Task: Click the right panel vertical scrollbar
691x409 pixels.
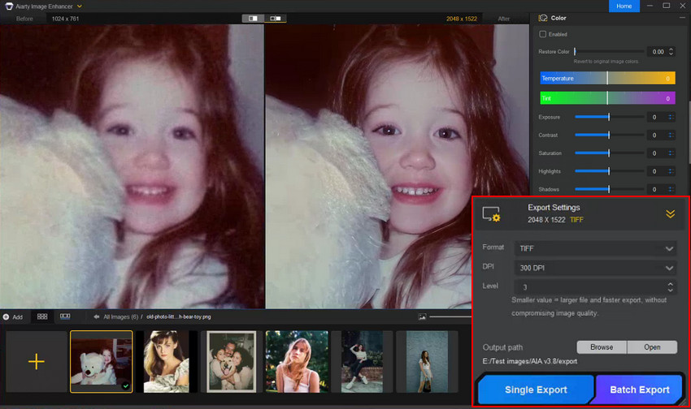Action: [x=689, y=132]
